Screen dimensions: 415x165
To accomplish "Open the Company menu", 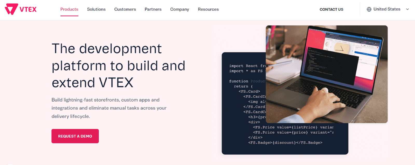I will (x=179, y=9).
